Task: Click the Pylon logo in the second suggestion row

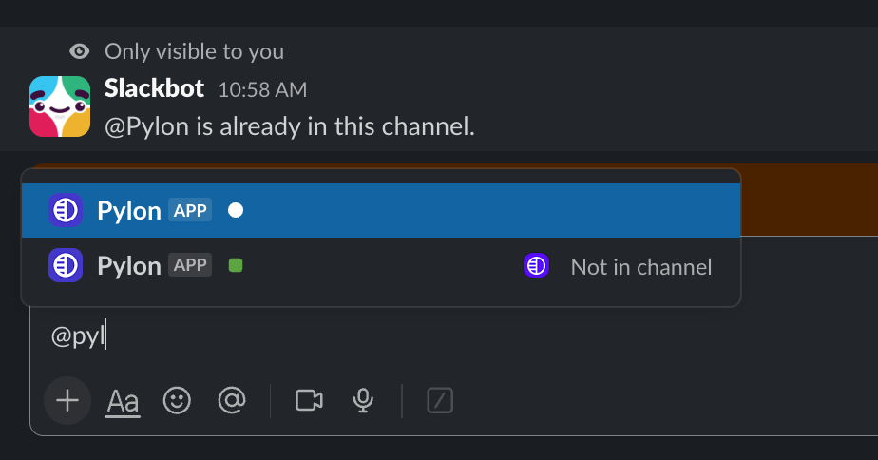Action: pos(66,266)
